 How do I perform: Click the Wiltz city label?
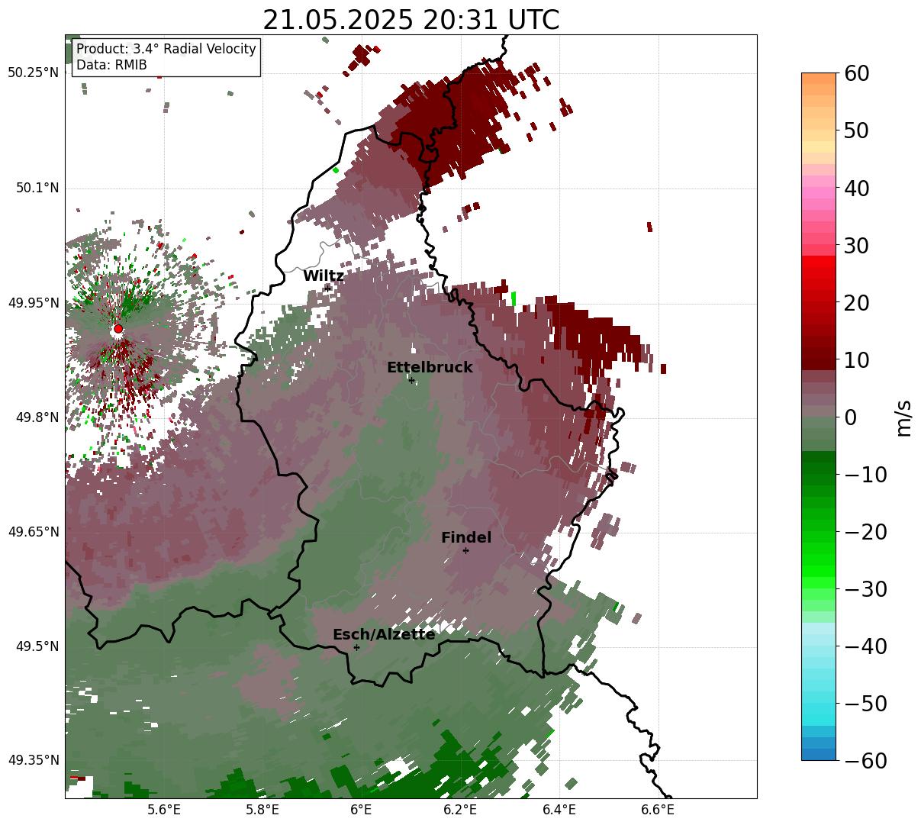click(324, 276)
